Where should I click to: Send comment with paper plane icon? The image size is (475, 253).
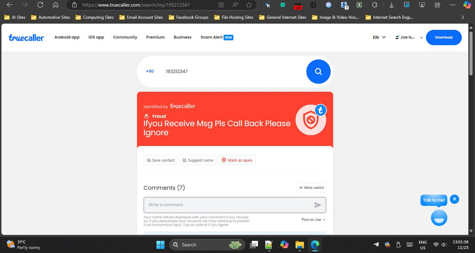(x=318, y=205)
